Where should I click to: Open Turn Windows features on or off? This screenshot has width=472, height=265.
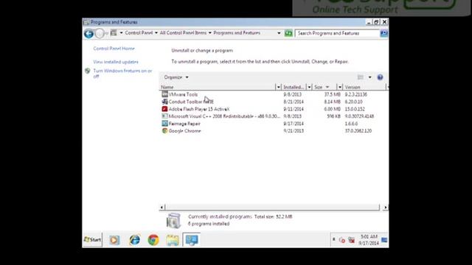pos(122,74)
